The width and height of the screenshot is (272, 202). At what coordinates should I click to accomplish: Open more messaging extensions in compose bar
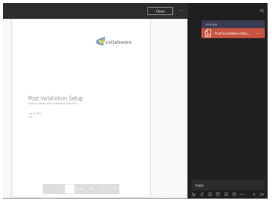242,194
